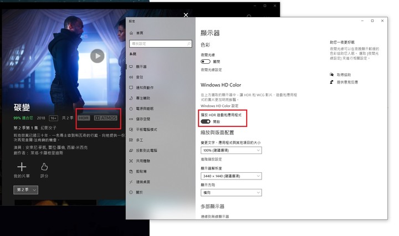Viewport: 399px width, 236px height.
Task: Click the 16+ rating badge
Action: (x=53, y=118)
